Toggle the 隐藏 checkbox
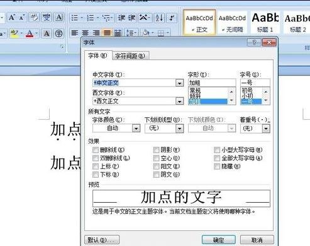The height and width of the screenshot is (246, 310). click(x=217, y=166)
